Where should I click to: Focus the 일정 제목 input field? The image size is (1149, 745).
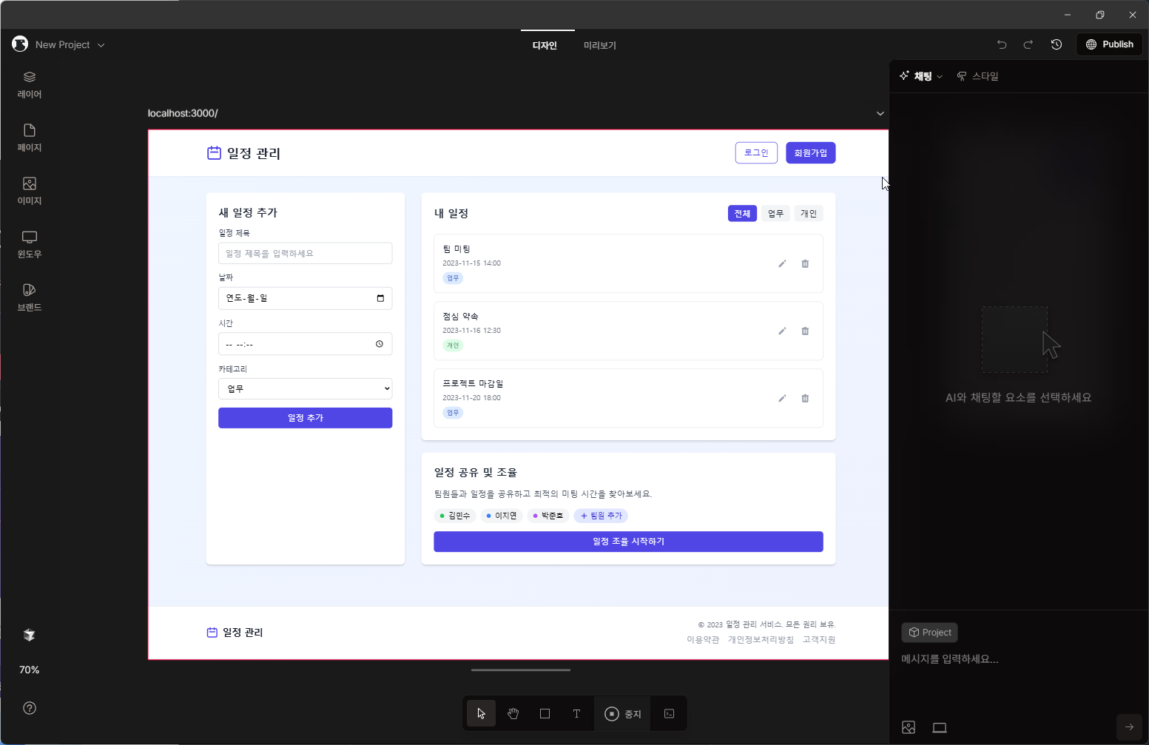click(305, 253)
